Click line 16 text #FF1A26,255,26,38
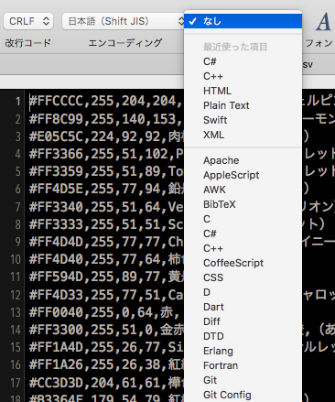Screen dimensions: 335x402 95,365
